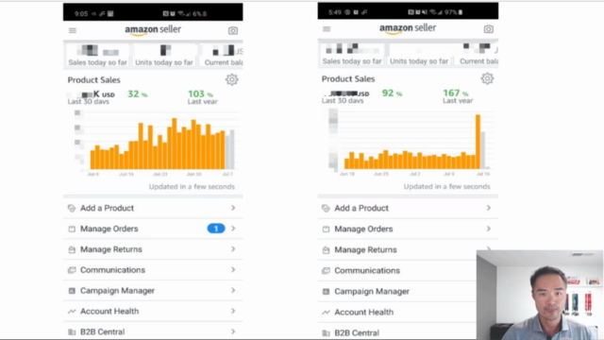This screenshot has width=604, height=340.
Task: Click Manage Orders box icon, right phone
Action: click(x=326, y=229)
